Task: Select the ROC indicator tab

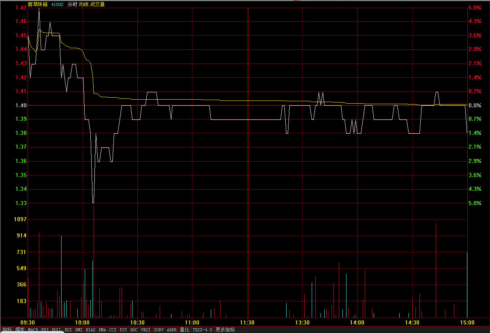Action: click(134, 330)
